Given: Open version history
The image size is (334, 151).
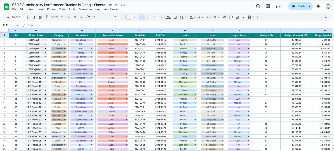Looking at the screenshot, I should (258, 6).
